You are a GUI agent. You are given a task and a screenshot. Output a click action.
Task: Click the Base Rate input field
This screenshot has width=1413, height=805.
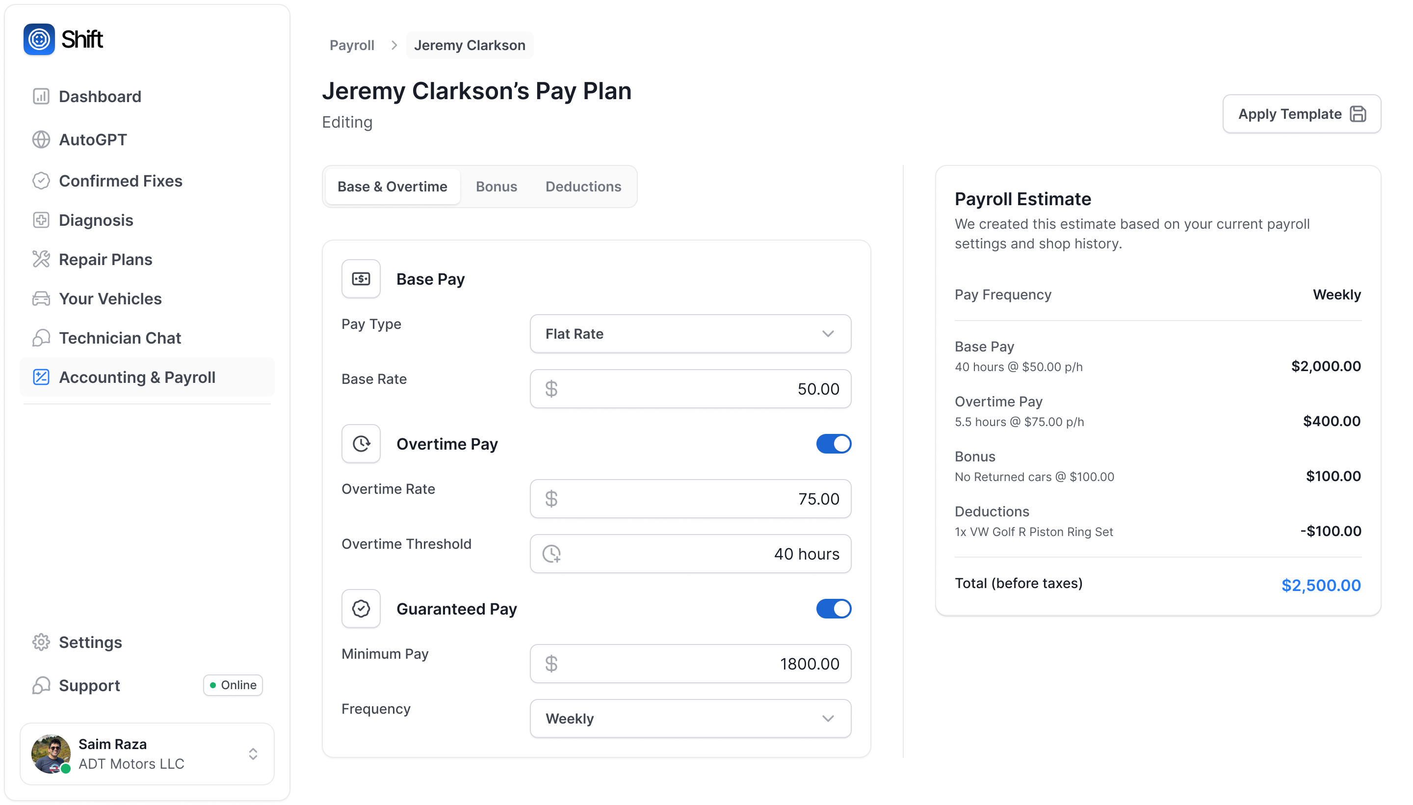pyautogui.click(x=690, y=389)
